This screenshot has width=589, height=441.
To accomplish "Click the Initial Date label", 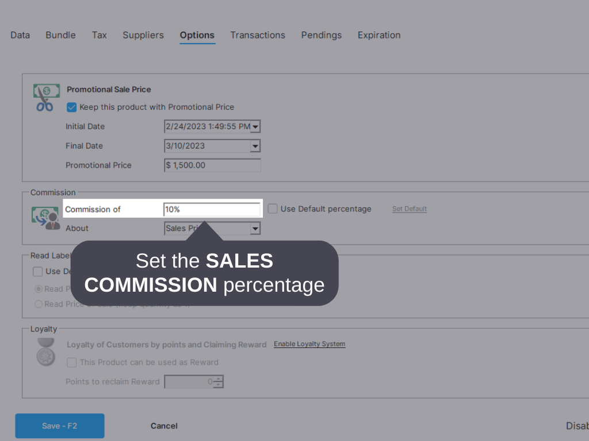I will [x=85, y=126].
